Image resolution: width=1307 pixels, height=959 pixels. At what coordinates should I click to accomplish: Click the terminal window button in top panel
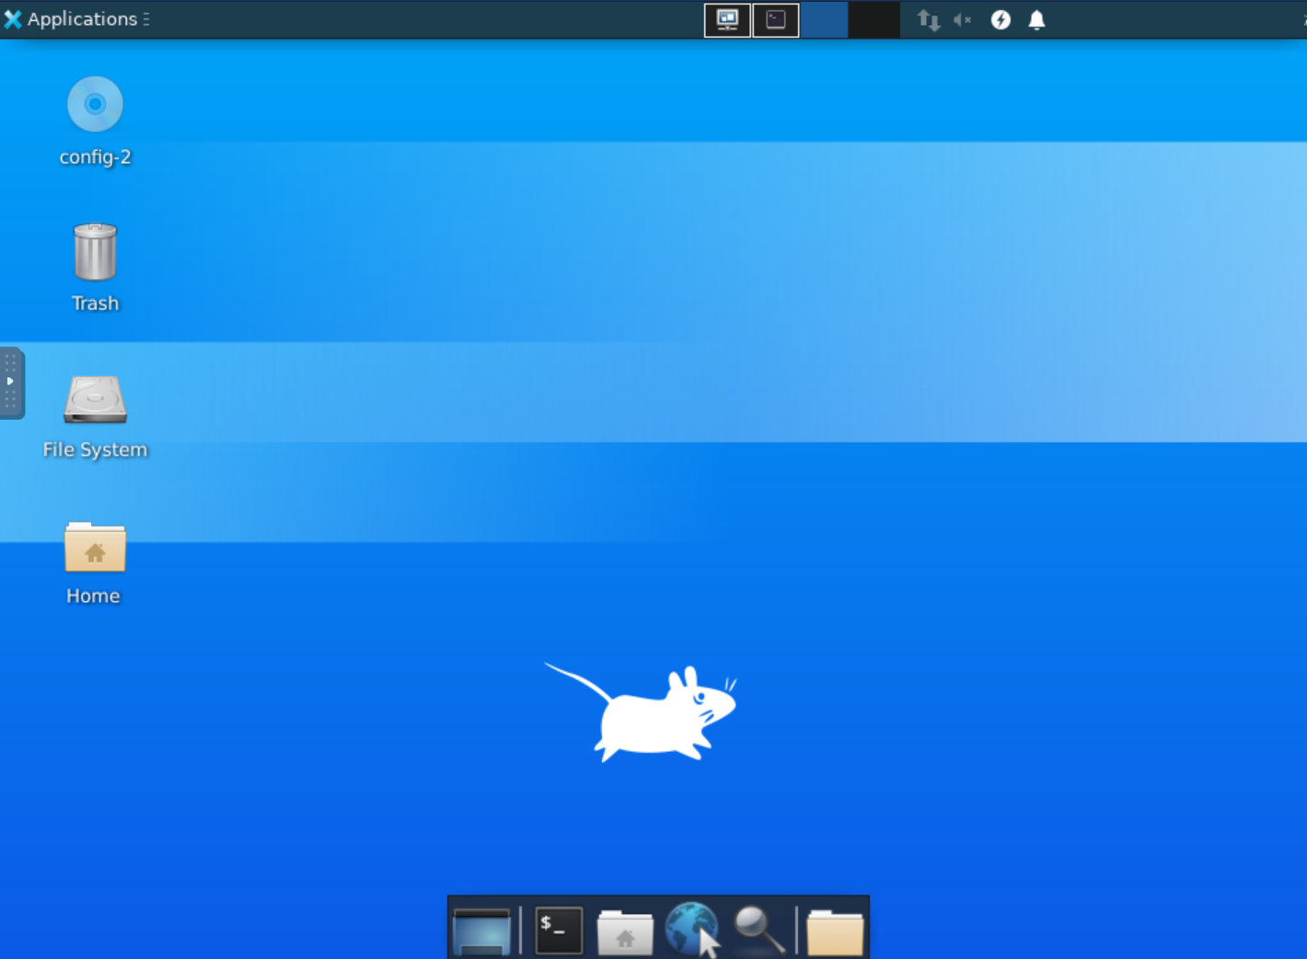(x=776, y=20)
